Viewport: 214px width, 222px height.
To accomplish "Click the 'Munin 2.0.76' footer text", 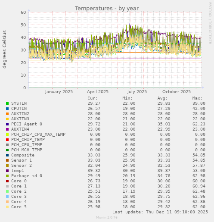I will [107, 217].
